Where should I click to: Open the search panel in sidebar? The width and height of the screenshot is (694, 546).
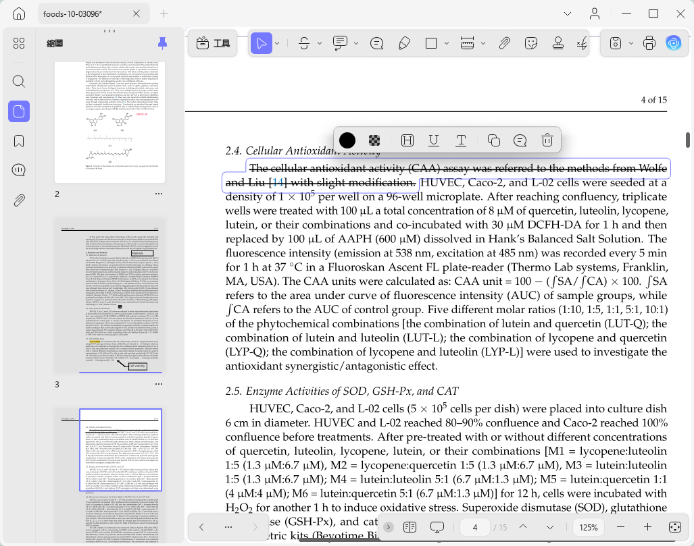(x=19, y=82)
